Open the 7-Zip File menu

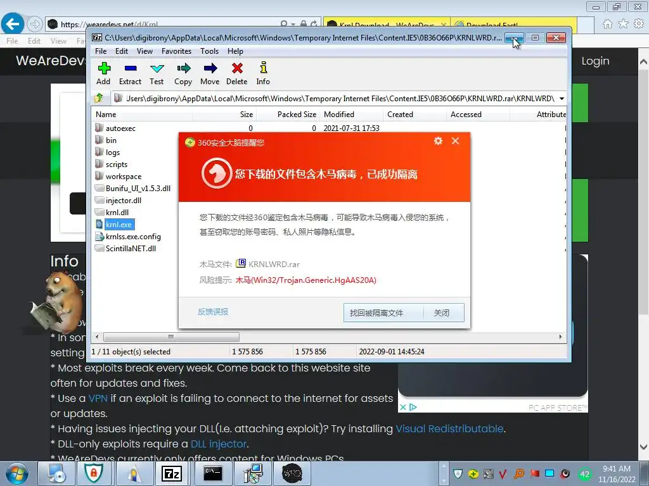coord(101,51)
